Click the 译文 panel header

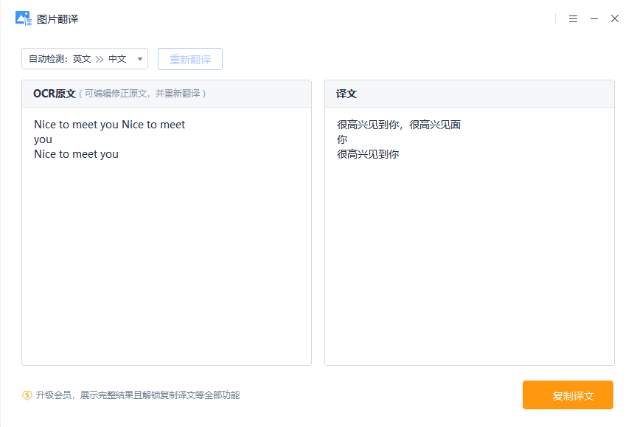[346, 94]
